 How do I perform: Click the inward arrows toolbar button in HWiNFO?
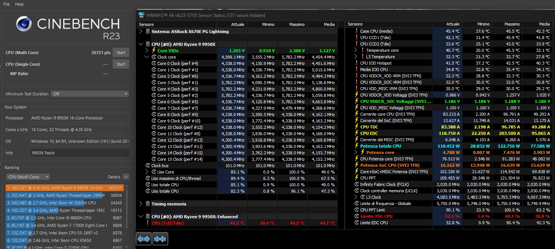tap(160, 238)
